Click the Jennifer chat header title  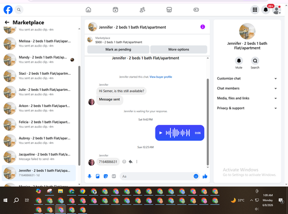click(132, 27)
